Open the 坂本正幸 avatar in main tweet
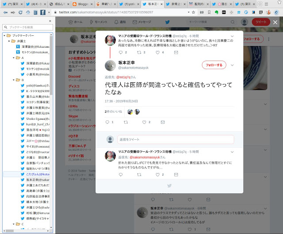 coord(110,65)
